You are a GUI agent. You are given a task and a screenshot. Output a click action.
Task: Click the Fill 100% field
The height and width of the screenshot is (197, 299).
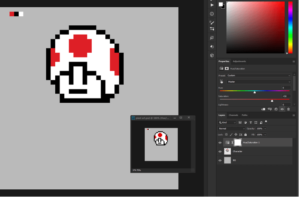click(260, 134)
